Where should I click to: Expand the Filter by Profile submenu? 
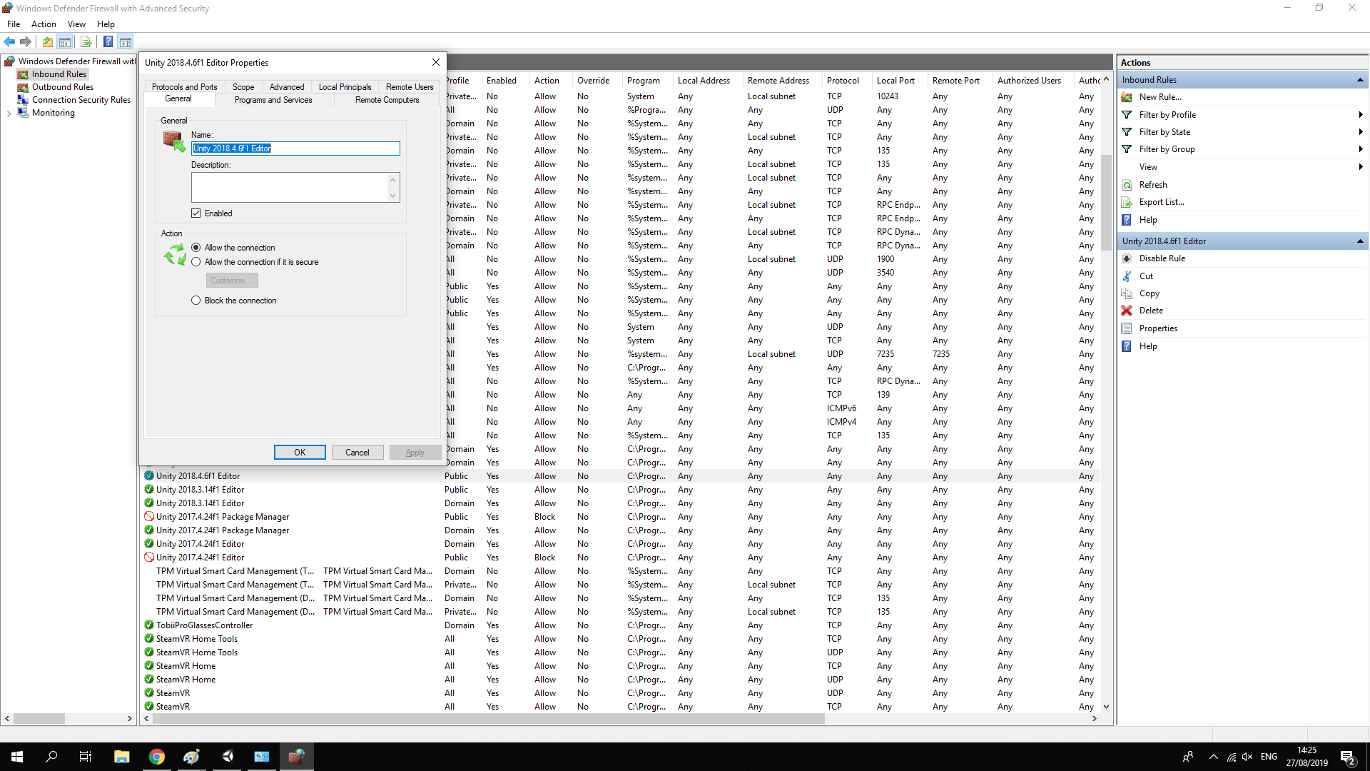pos(1360,115)
